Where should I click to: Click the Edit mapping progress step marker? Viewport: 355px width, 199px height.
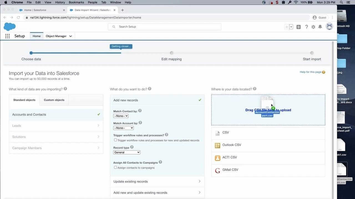coord(172,53)
